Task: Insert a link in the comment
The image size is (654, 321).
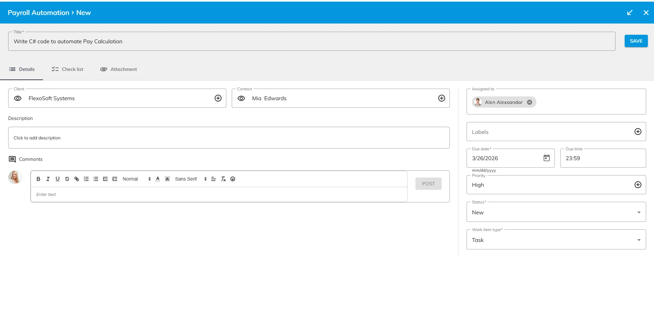Action: coord(77,179)
